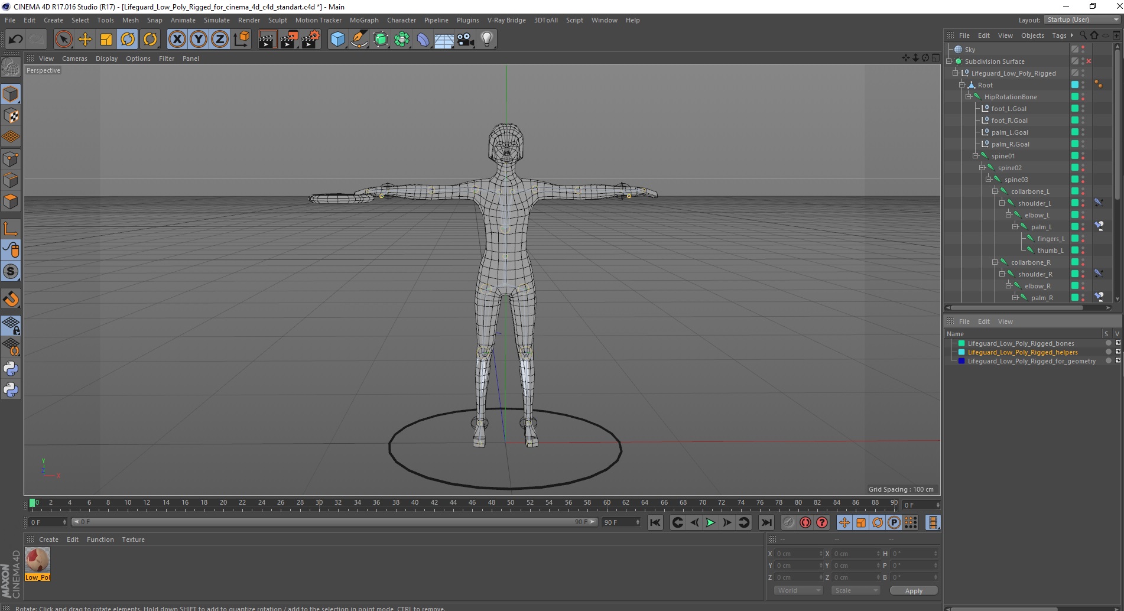Viewport: 1124px width, 611px height.
Task: Select the Live Selection tool
Action: point(63,40)
